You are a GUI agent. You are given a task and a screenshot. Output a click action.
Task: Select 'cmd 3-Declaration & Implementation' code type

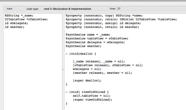67,9
